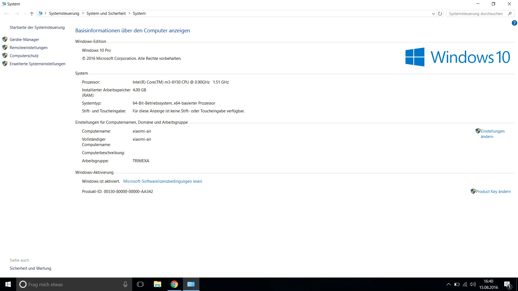The width and height of the screenshot is (518, 291).
Task: Close the System window
Action: pos(509,4)
